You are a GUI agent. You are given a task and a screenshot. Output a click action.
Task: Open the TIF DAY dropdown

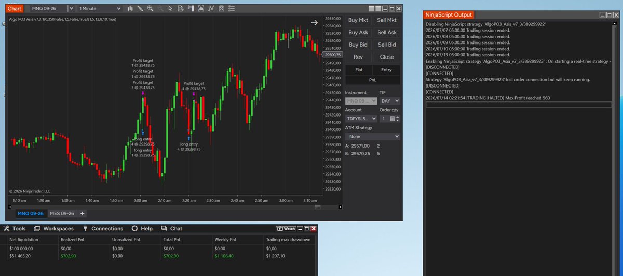click(390, 101)
